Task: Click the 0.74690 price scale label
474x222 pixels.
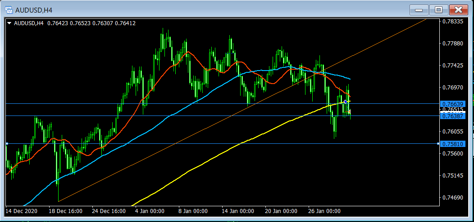Action: (452, 198)
